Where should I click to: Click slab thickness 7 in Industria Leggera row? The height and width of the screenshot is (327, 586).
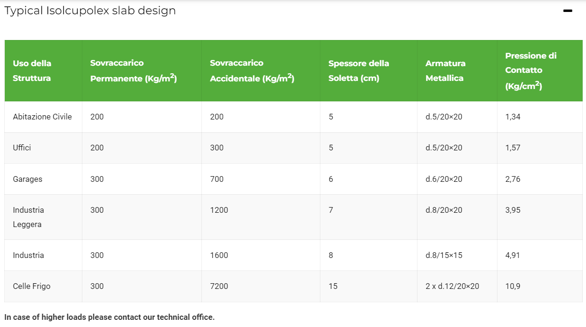[x=369, y=217]
